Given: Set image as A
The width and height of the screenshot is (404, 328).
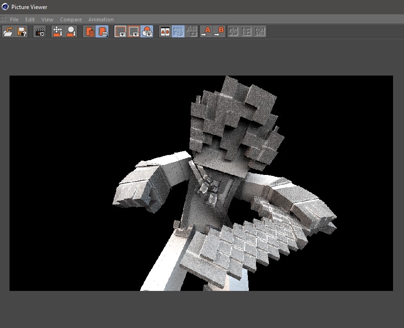Looking at the screenshot, I should 206,31.
